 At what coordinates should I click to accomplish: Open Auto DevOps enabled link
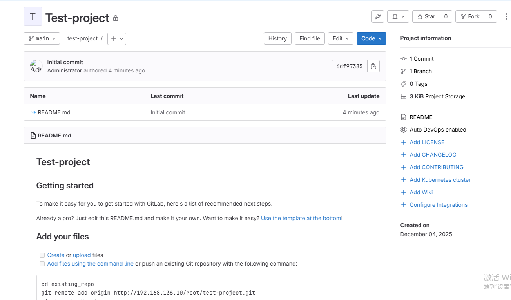(x=438, y=130)
